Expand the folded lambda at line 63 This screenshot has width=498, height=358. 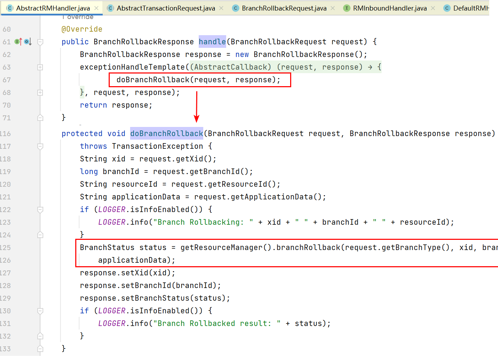coord(40,67)
